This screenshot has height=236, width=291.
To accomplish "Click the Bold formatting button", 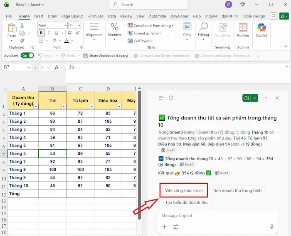I will pos(41,34).
